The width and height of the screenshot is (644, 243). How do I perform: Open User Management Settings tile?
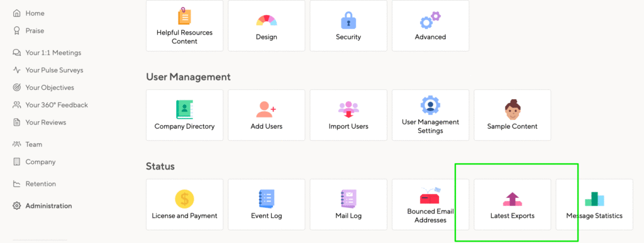pyautogui.click(x=430, y=115)
